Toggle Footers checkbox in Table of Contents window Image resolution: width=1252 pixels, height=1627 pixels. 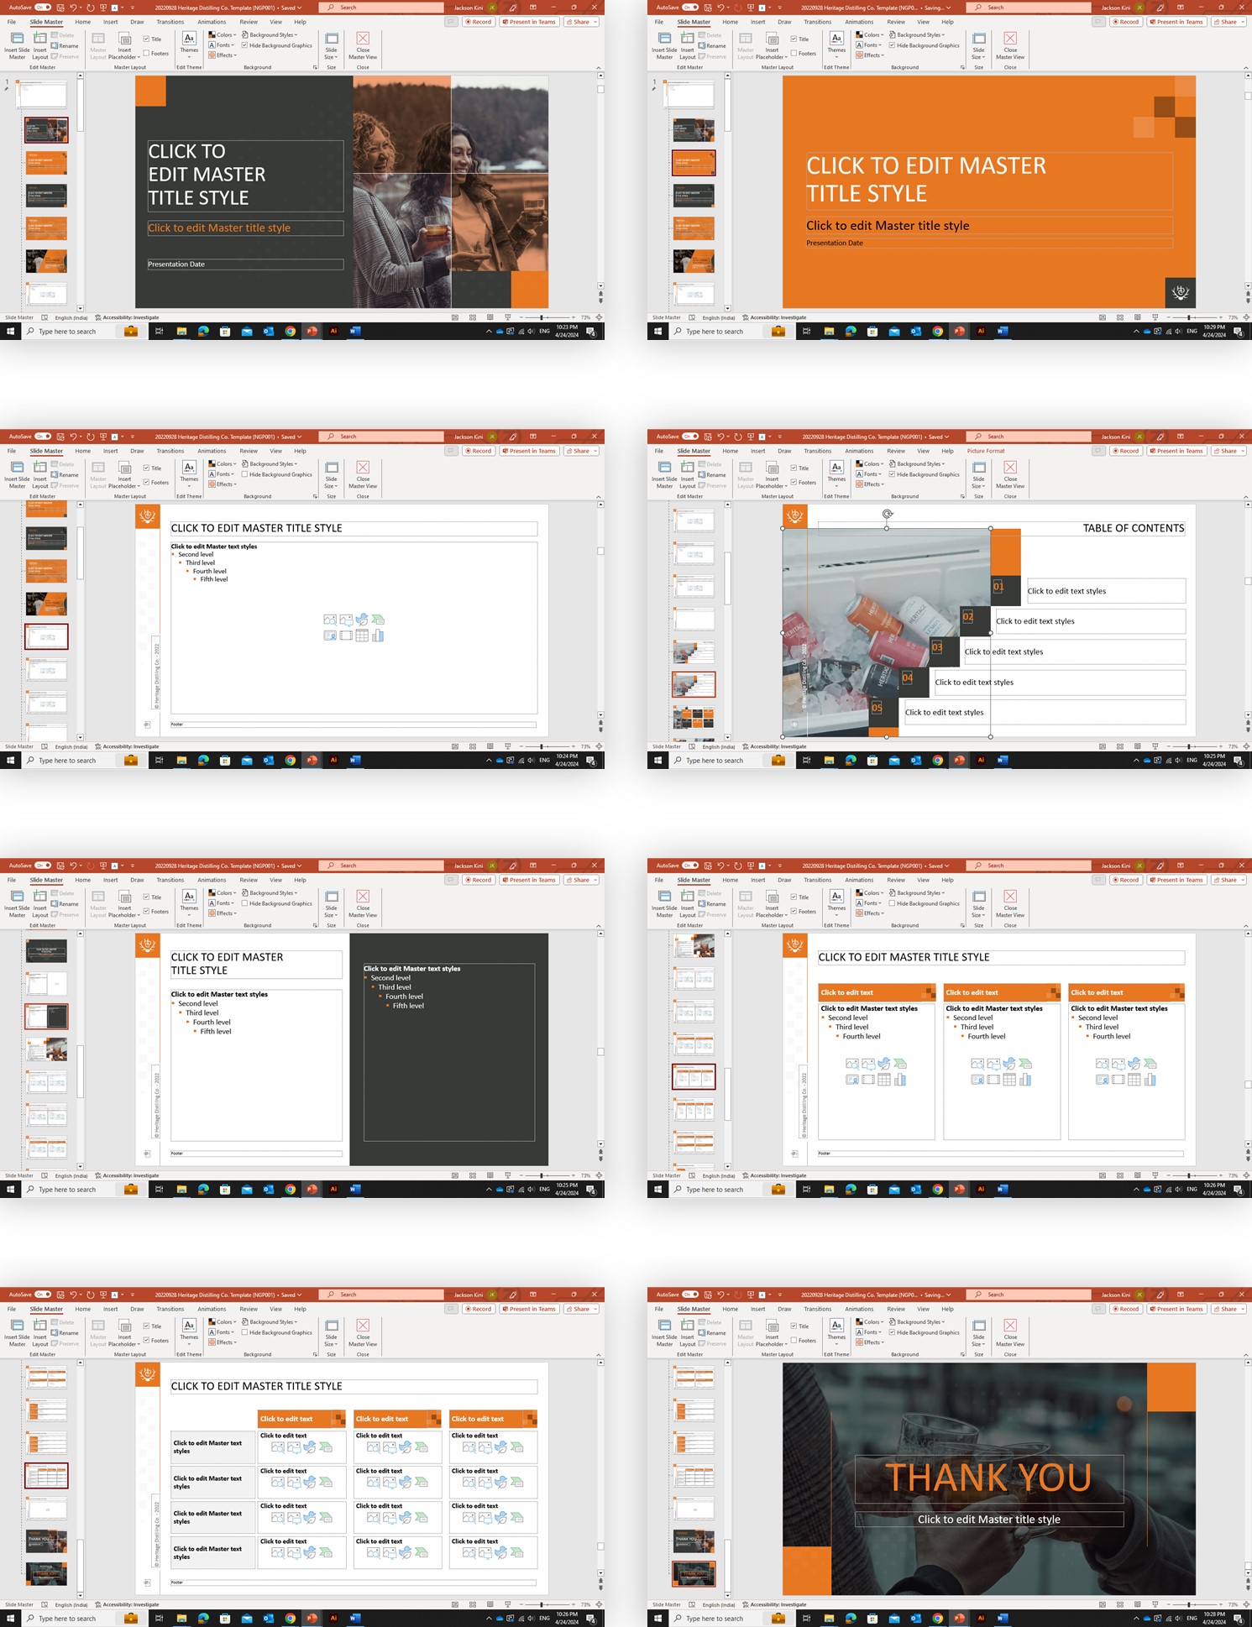794,483
